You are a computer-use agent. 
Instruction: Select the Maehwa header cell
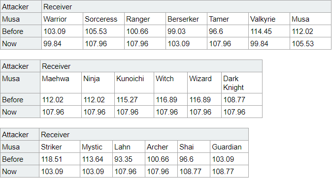[x=61, y=83]
